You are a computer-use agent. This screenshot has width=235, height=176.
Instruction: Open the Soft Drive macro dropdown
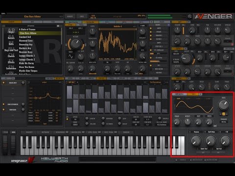coord(211,132)
